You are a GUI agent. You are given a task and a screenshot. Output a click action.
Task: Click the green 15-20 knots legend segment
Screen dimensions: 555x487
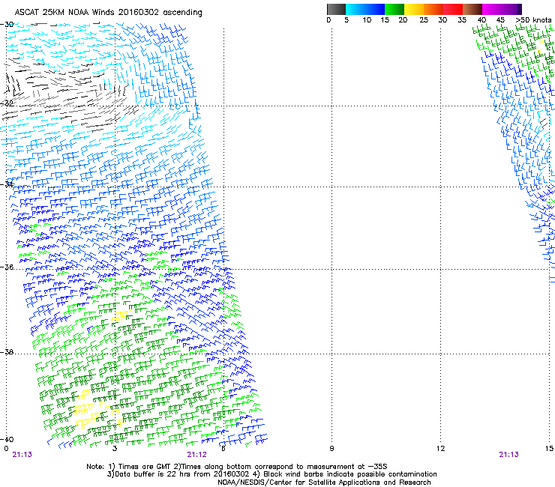click(x=394, y=9)
